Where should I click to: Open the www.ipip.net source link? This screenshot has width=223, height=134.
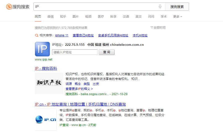click(43, 60)
